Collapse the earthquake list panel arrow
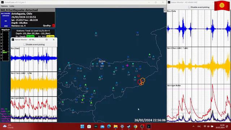 tap(165, 10)
